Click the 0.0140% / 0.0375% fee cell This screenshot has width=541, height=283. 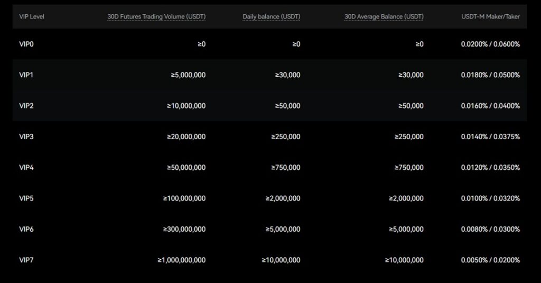[490, 136]
